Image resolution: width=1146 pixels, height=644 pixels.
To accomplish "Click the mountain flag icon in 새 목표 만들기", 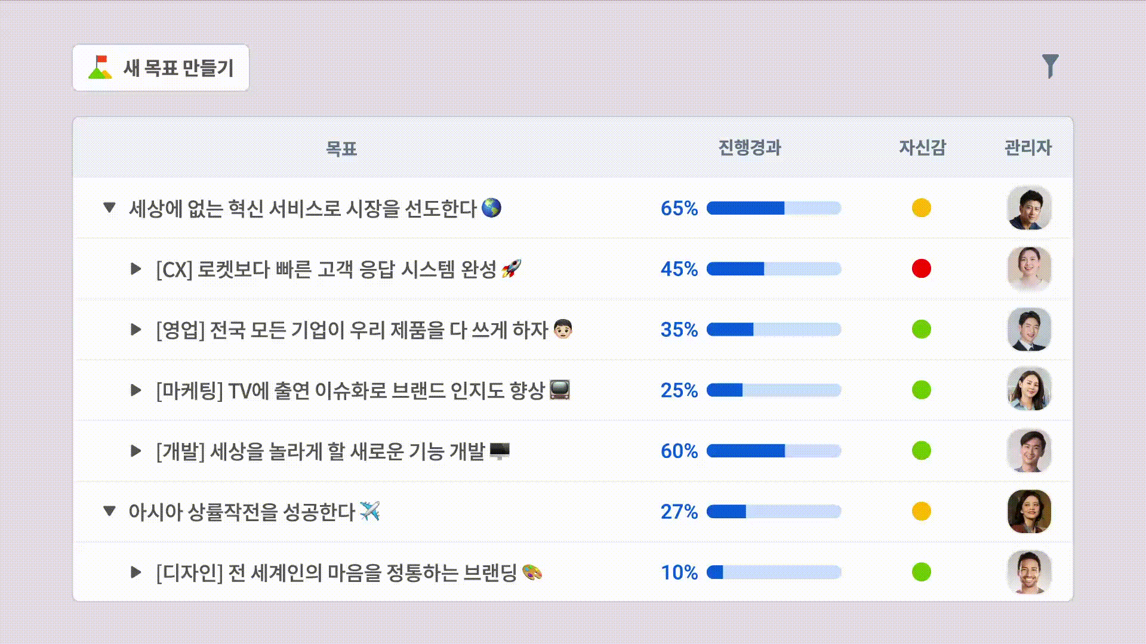I will click(100, 67).
